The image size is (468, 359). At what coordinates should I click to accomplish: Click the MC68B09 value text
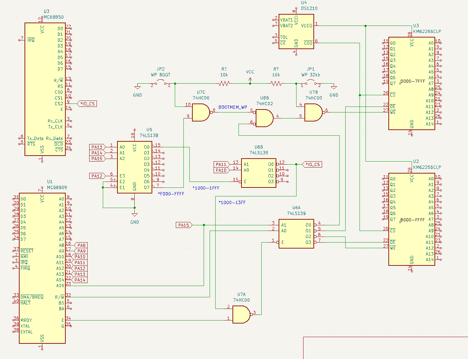57,187
